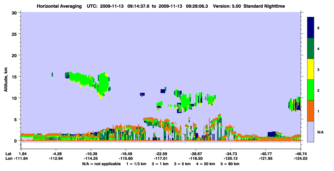Viewport: 334px width, 171px height.
Task: Click the orange colorbar segment labeled 1
Action: (311, 111)
